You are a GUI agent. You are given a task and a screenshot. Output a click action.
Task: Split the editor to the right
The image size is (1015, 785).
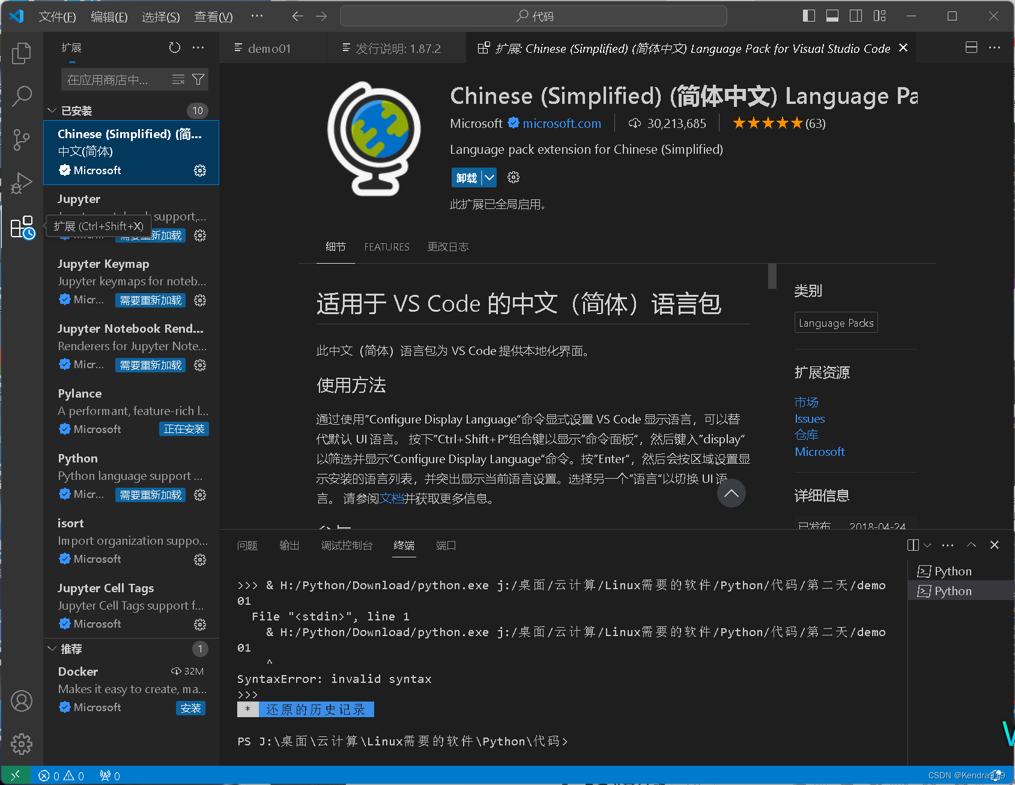pyautogui.click(x=971, y=47)
